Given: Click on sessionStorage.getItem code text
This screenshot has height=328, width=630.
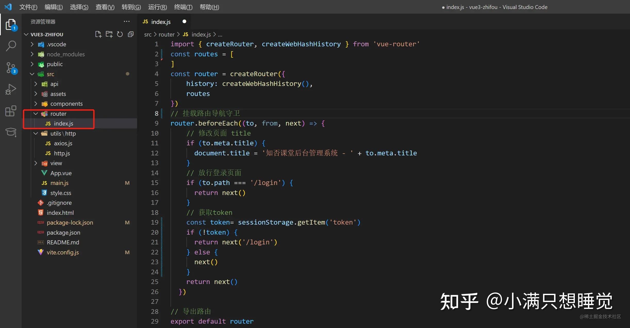Looking at the screenshot, I should (281, 222).
